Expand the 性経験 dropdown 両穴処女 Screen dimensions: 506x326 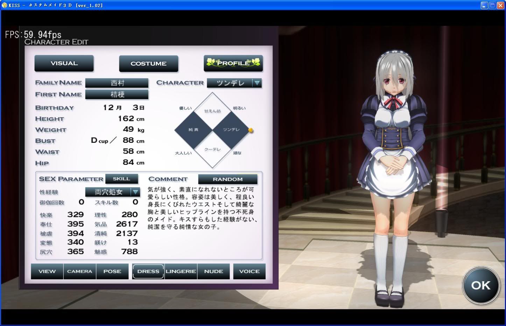click(113, 192)
